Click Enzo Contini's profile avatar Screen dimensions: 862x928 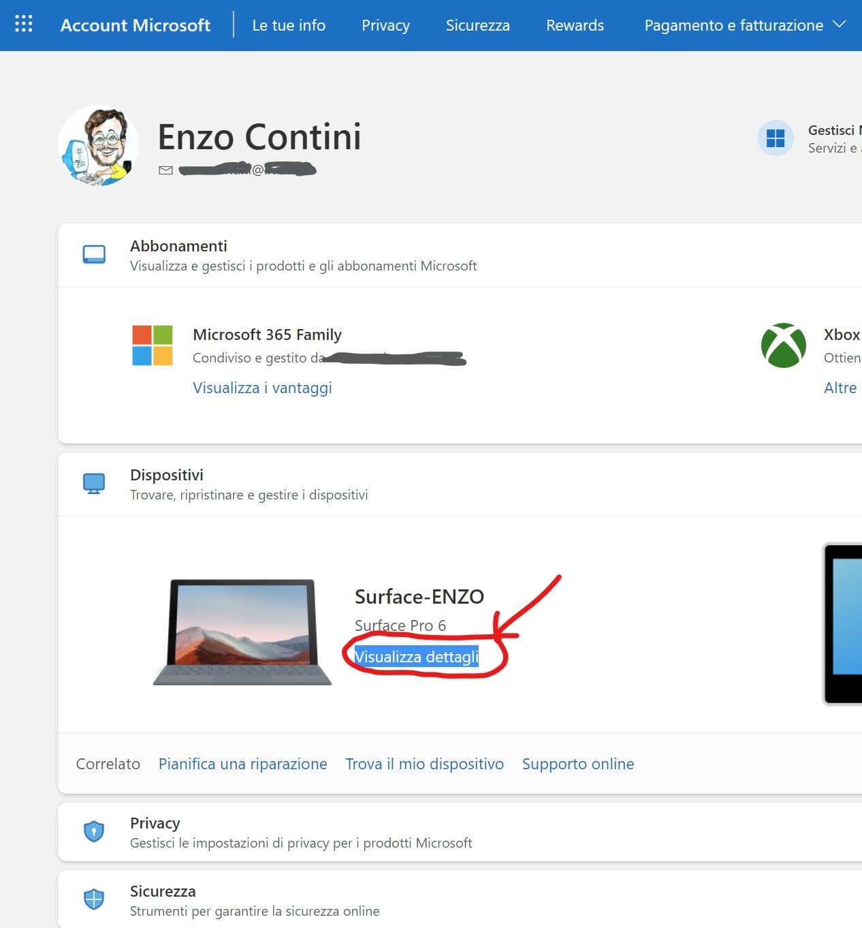(99, 145)
